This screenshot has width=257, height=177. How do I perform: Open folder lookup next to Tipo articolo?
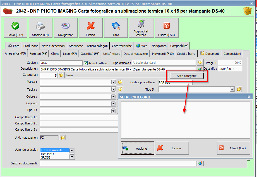(200, 62)
